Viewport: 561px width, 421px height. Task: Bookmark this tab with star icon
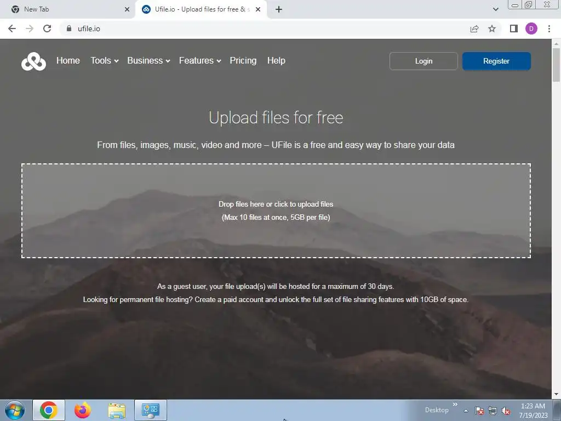tap(492, 29)
